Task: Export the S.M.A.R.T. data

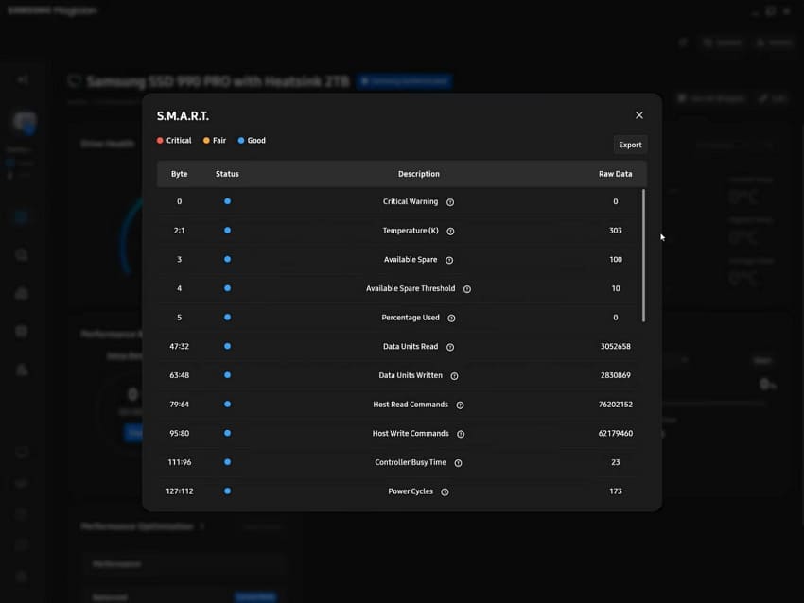Action: [630, 145]
